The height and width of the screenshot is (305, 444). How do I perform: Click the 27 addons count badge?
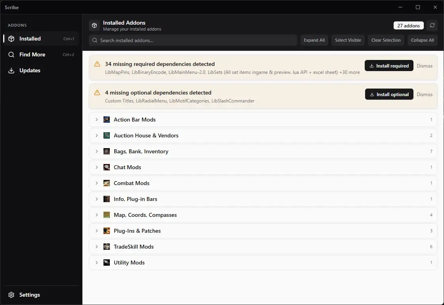point(408,25)
